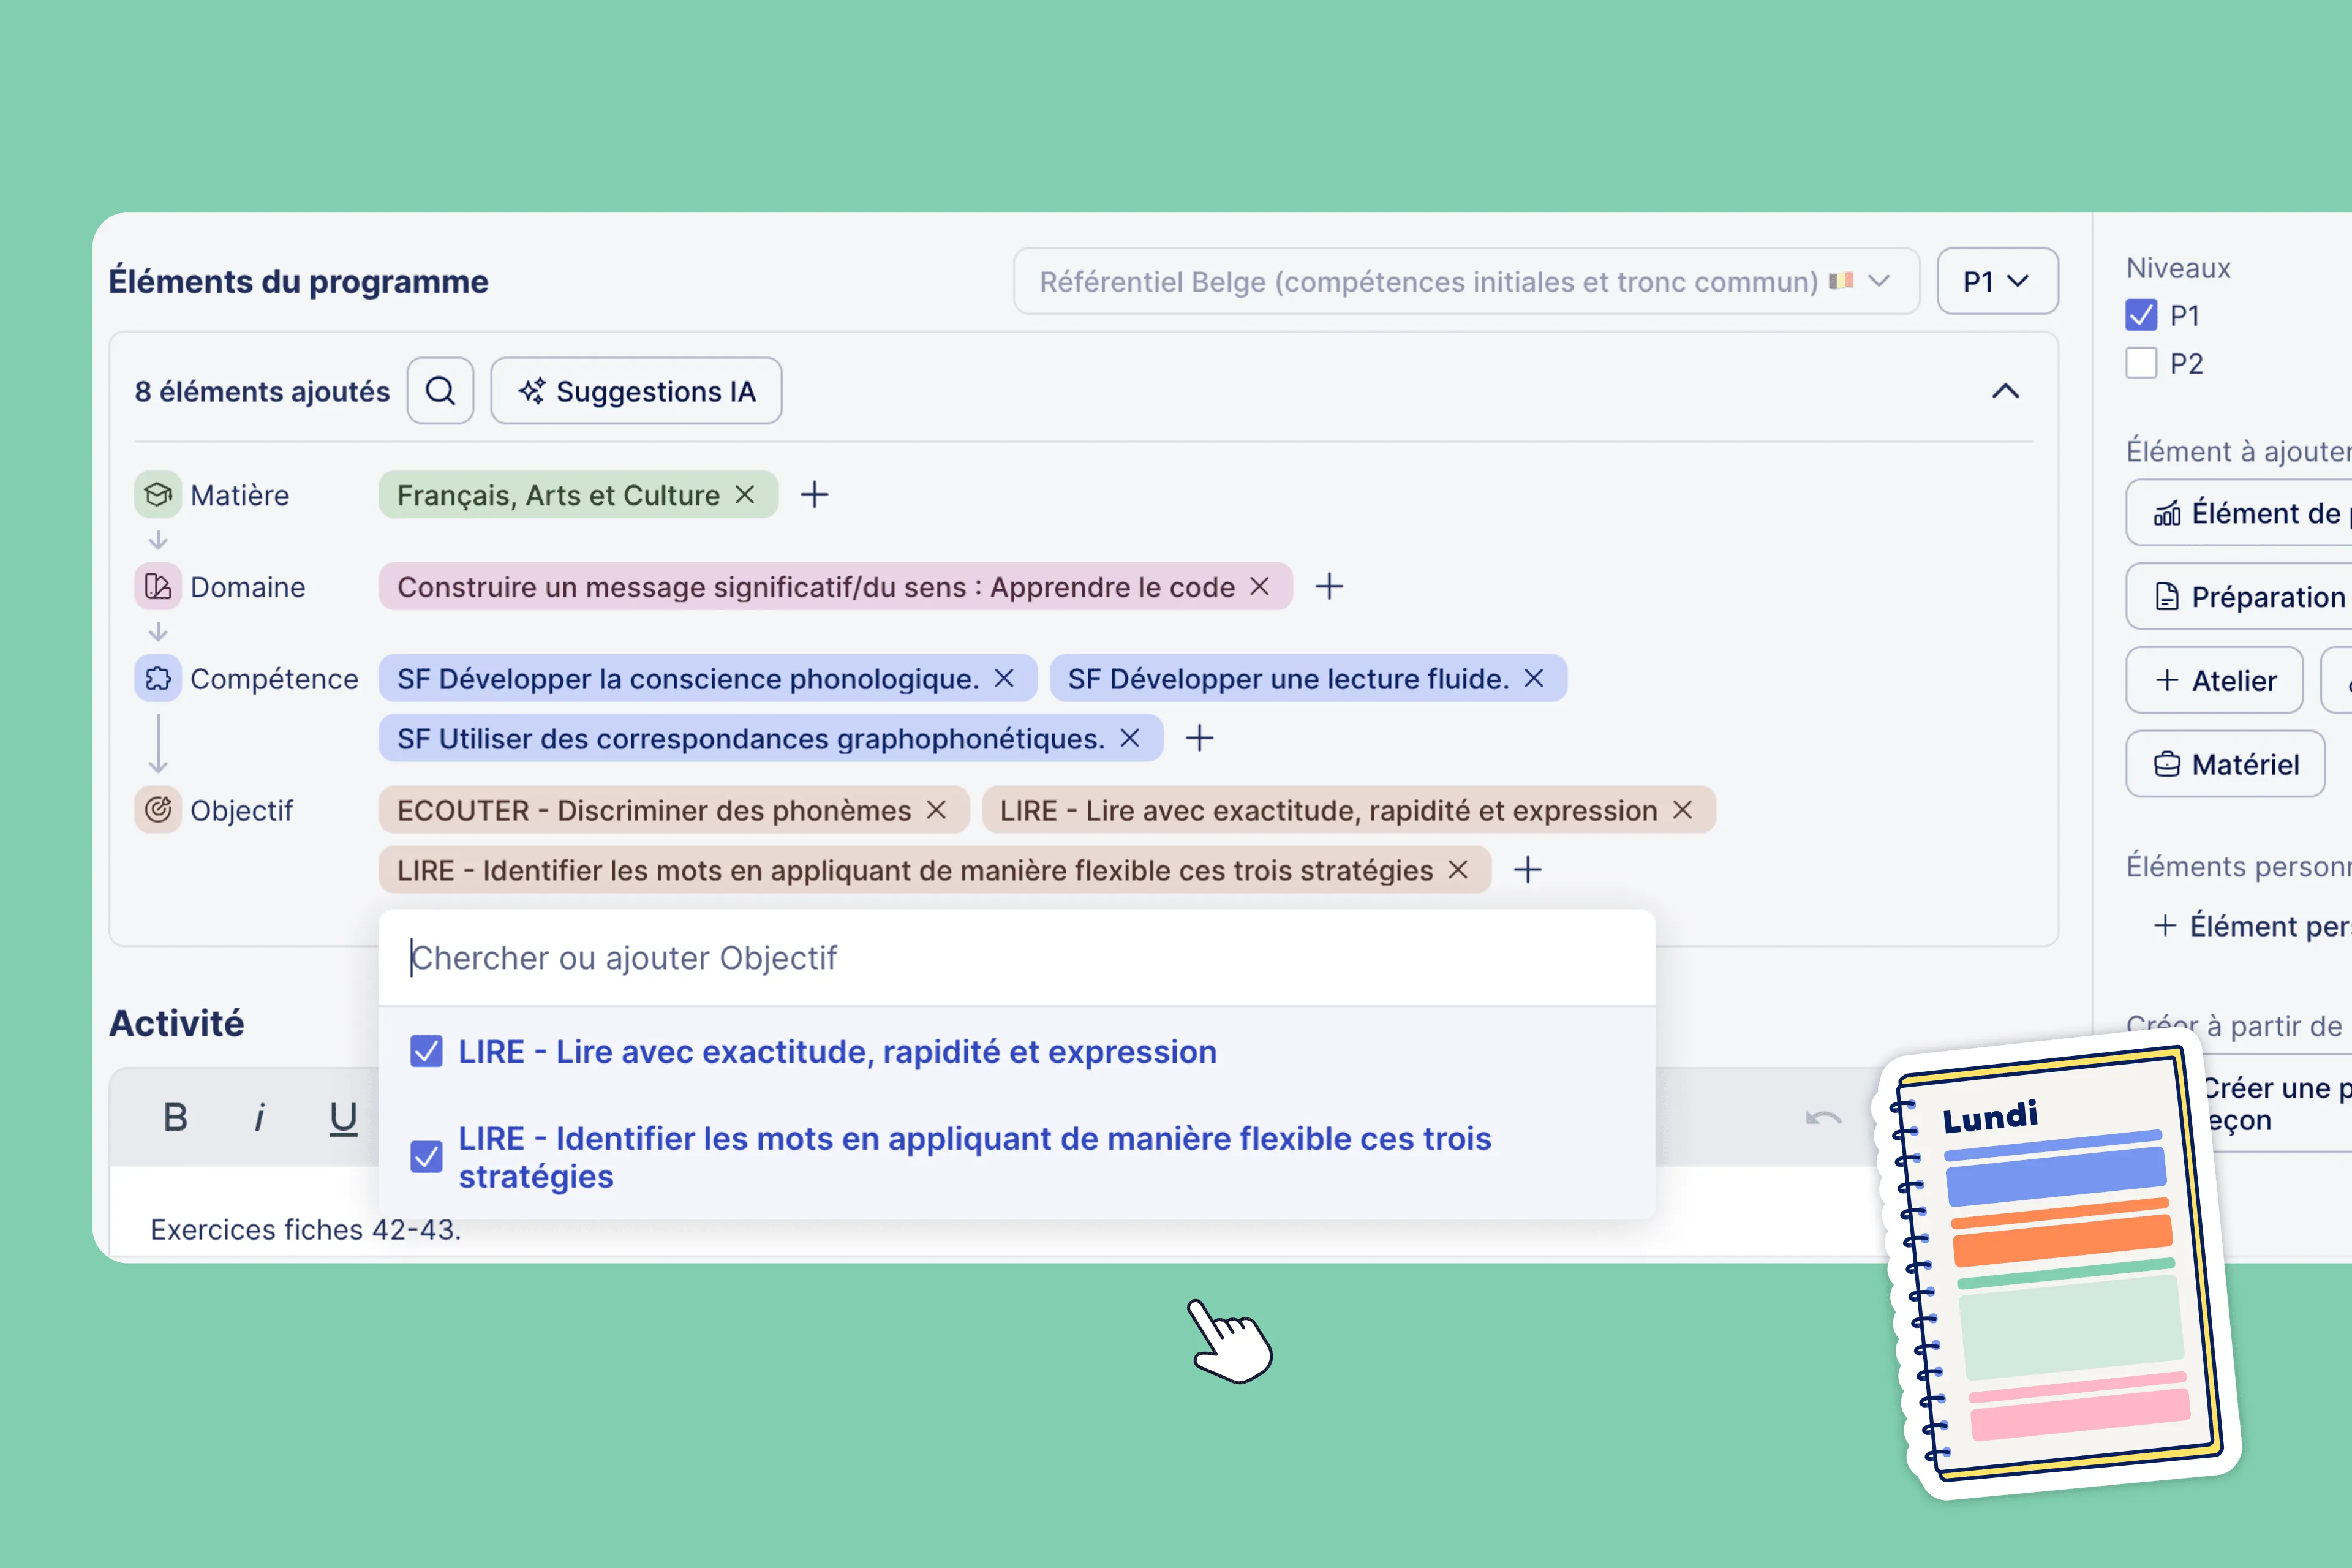2352x1568 pixels.
Task: Toggle underline formatting
Action: click(x=343, y=1118)
